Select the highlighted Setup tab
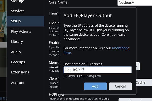This screenshot has width=152, height=101. click(16, 21)
